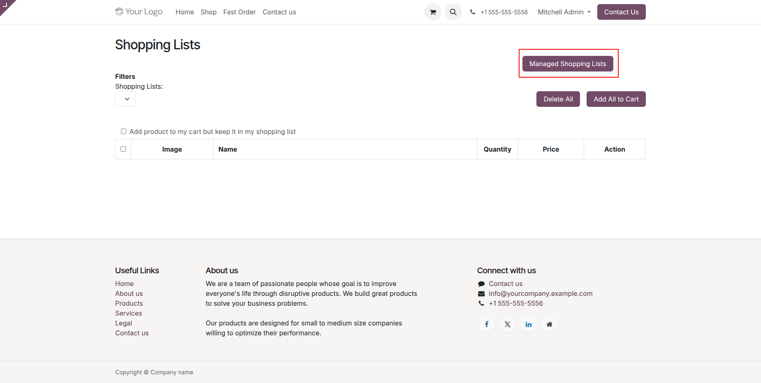Open the shopping cart icon
The image size is (761, 383).
click(433, 12)
